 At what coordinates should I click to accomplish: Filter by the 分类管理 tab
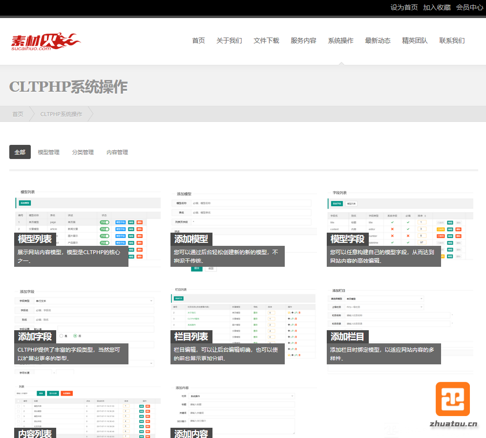83,152
